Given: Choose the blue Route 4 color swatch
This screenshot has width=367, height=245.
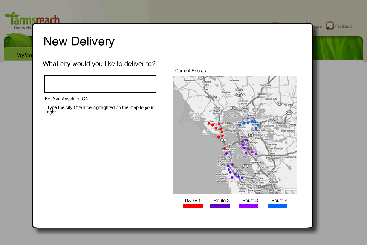Looking at the screenshot, I should tap(277, 206).
